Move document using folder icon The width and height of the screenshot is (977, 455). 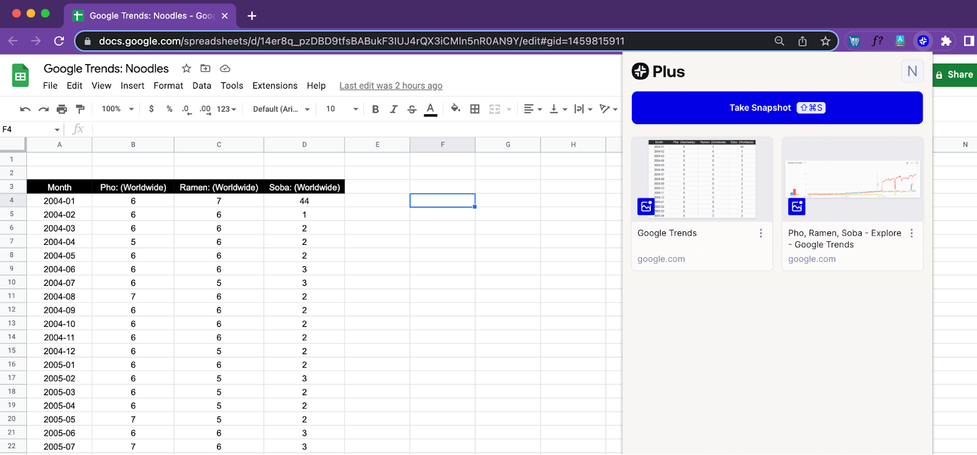[x=205, y=68]
